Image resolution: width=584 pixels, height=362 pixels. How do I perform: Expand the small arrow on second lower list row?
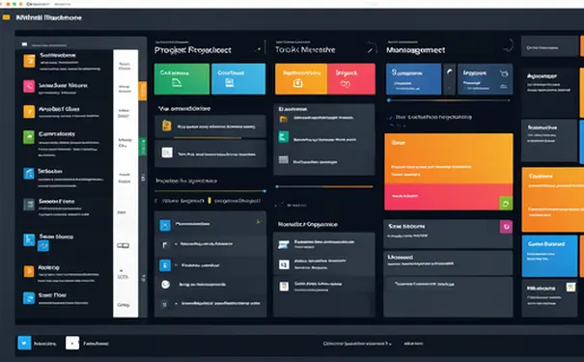point(176,244)
